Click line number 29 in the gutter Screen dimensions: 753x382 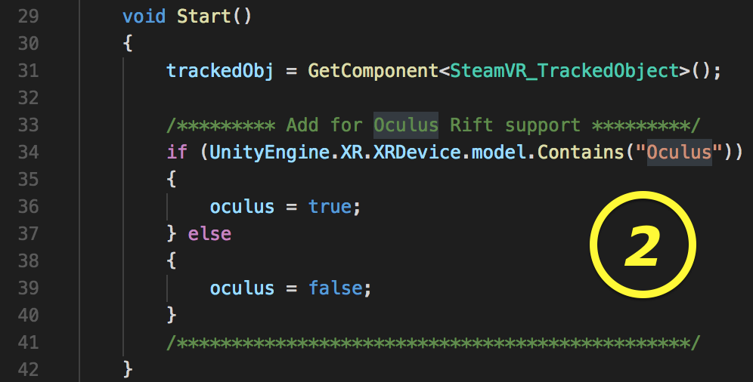pyautogui.click(x=27, y=16)
